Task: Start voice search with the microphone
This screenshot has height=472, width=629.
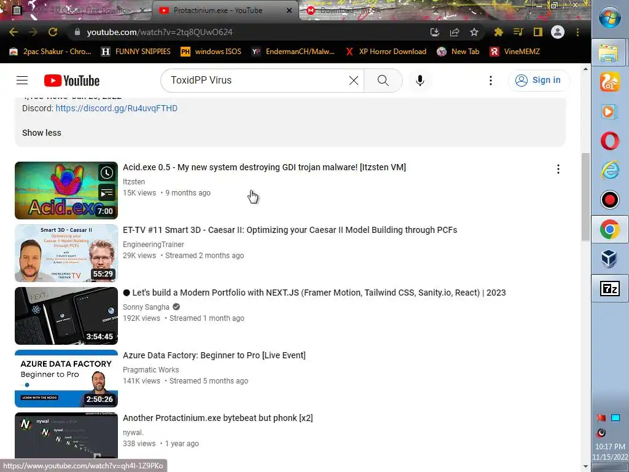Action: [x=420, y=81]
